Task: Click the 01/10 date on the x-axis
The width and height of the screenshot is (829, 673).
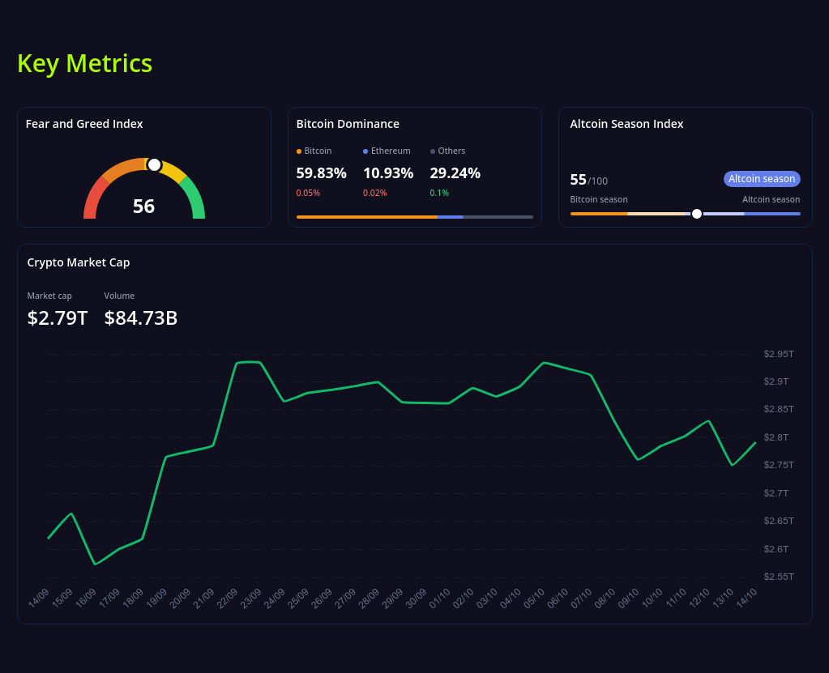Action: (x=439, y=598)
